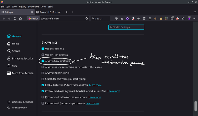Viewport: 198px width, 116px height.
Task: Open Learn more link for Picture-in-Picture
Action: click(95, 85)
